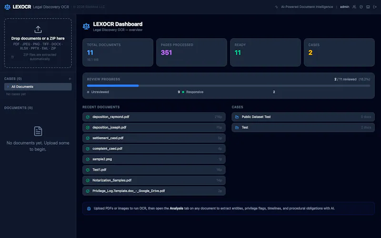Click the logout arrow icon in header
This screenshot has height=238, width=381.
click(375, 7)
